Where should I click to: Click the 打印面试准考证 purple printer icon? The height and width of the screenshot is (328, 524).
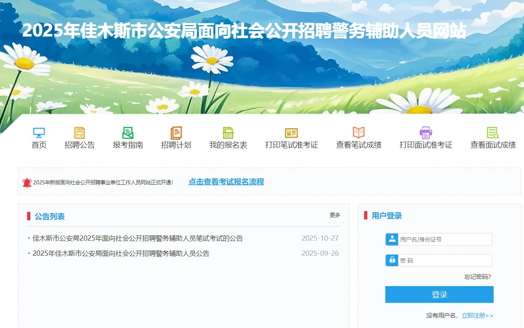click(x=426, y=133)
